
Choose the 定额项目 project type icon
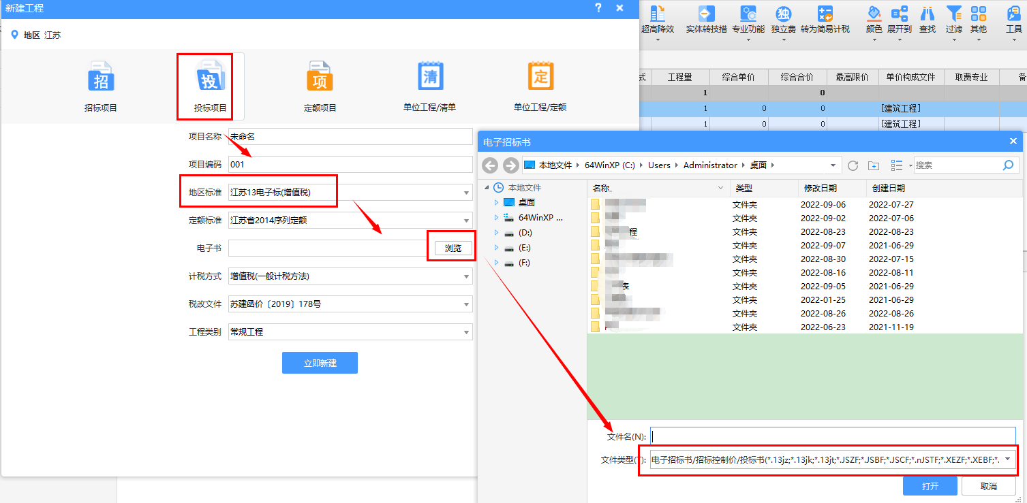coord(320,76)
